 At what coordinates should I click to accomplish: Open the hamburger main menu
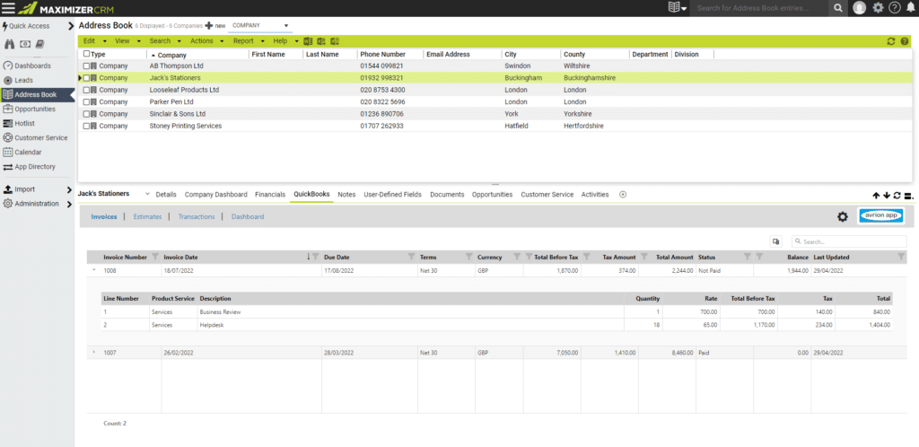point(9,8)
